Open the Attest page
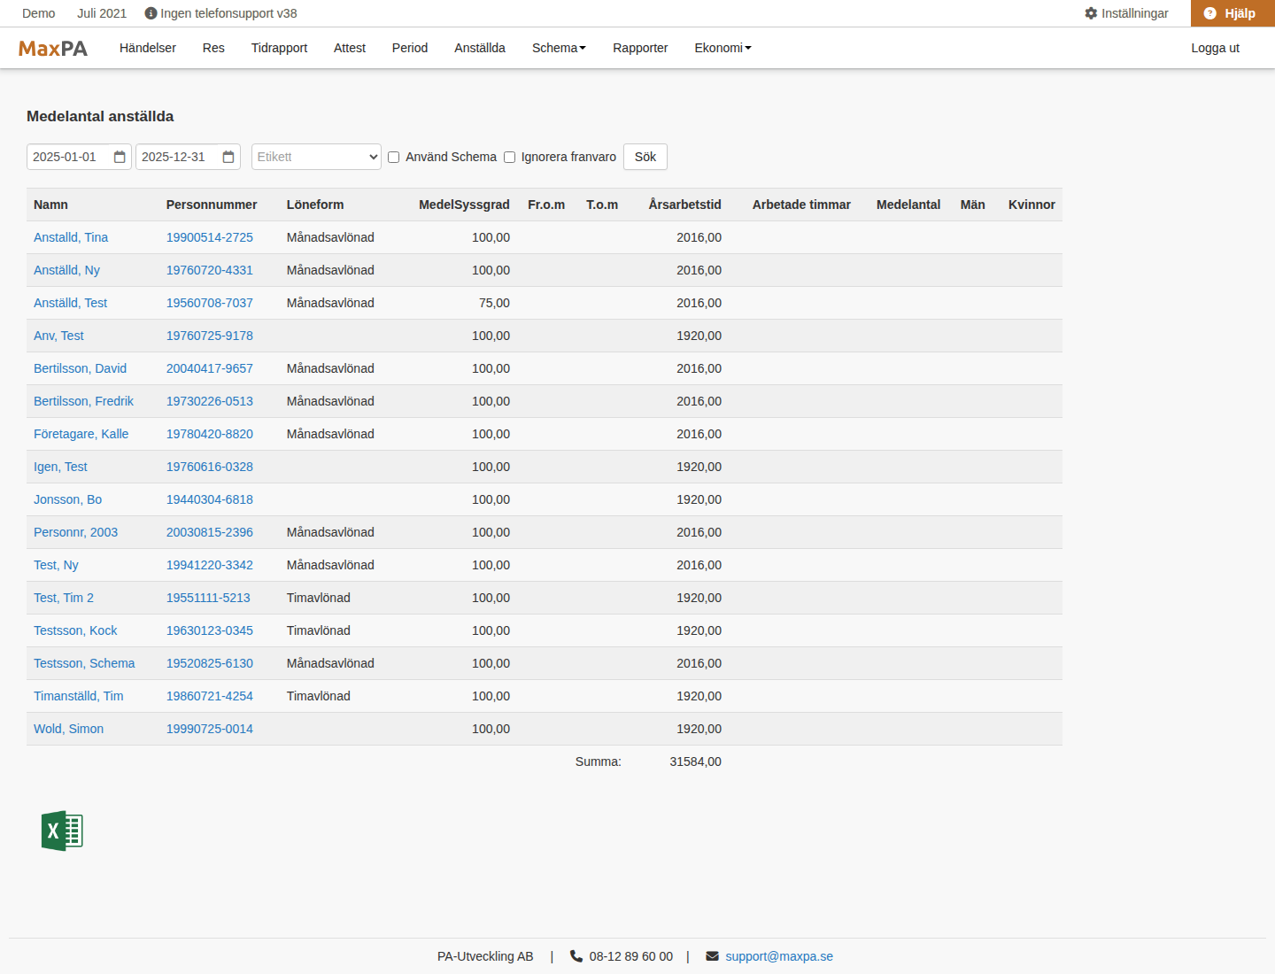This screenshot has width=1275, height=974. click(x=350, y=48)
